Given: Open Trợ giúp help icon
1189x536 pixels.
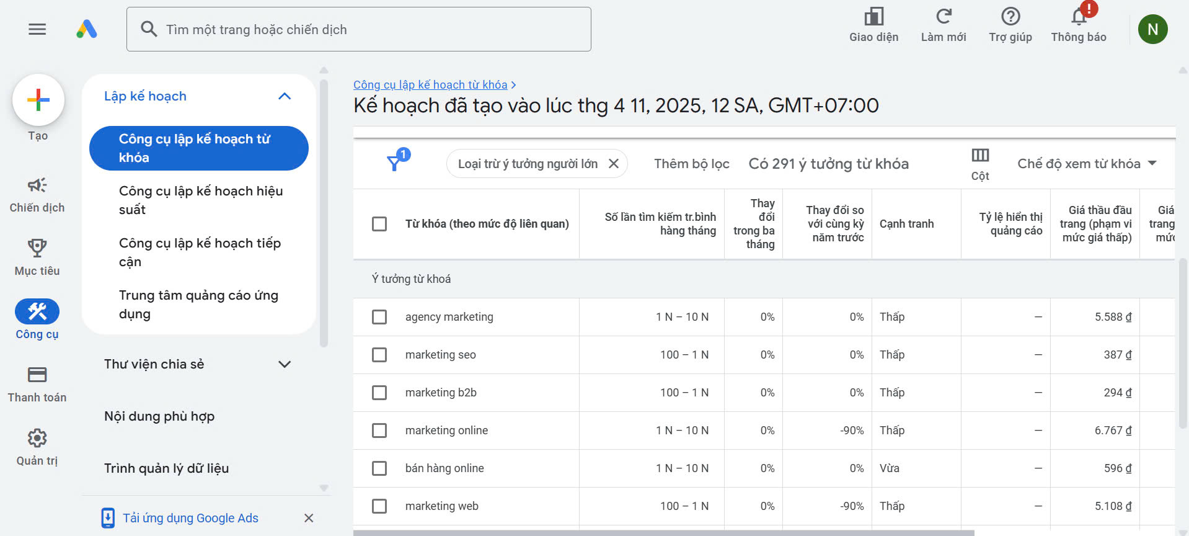Looking at the screenshot, I should pyautogui.click(x=1010, y=17).
